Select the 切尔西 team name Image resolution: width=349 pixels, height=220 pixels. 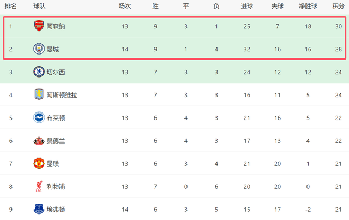[57, 72]
